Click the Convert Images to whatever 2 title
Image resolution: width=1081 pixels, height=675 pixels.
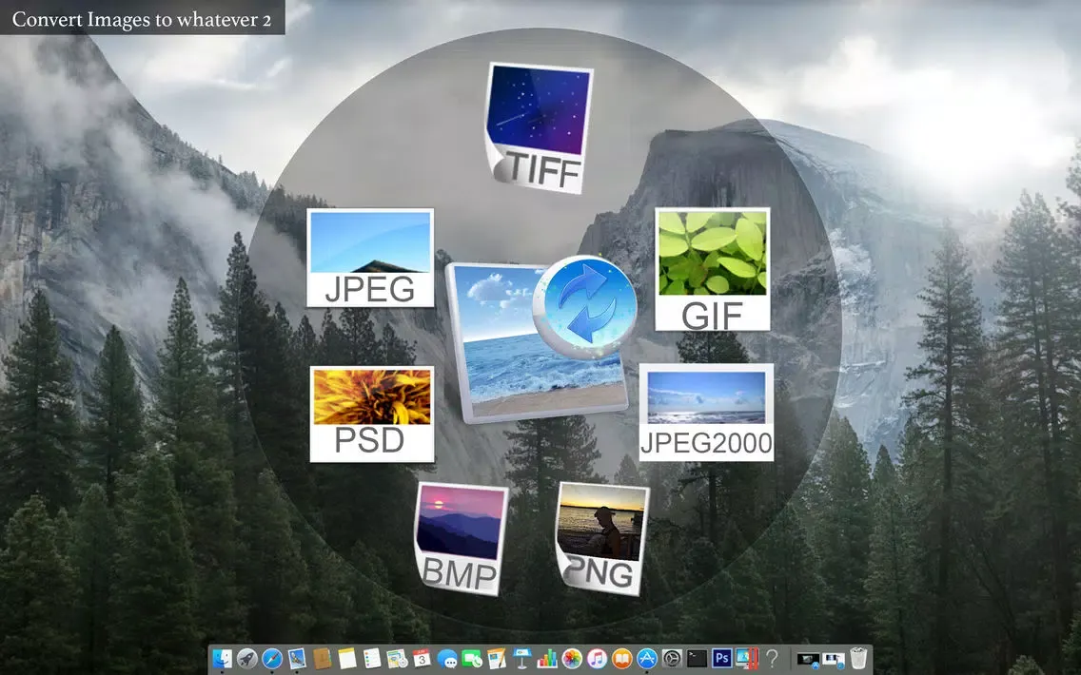pos(141,18)
